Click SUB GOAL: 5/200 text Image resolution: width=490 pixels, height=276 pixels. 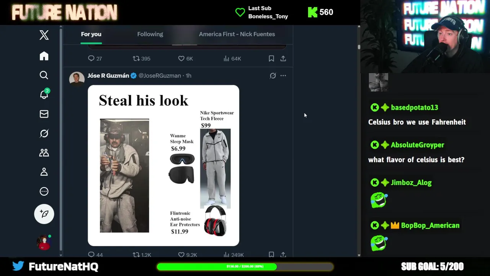[432, 266]
